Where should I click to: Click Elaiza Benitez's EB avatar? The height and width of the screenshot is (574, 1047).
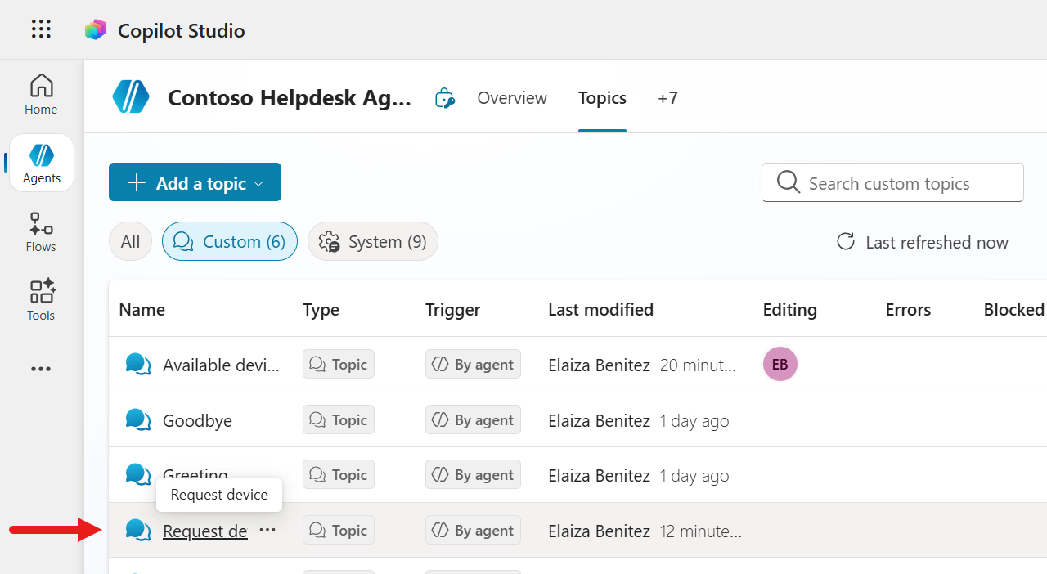pyautogui.click(x=780, y=364)
